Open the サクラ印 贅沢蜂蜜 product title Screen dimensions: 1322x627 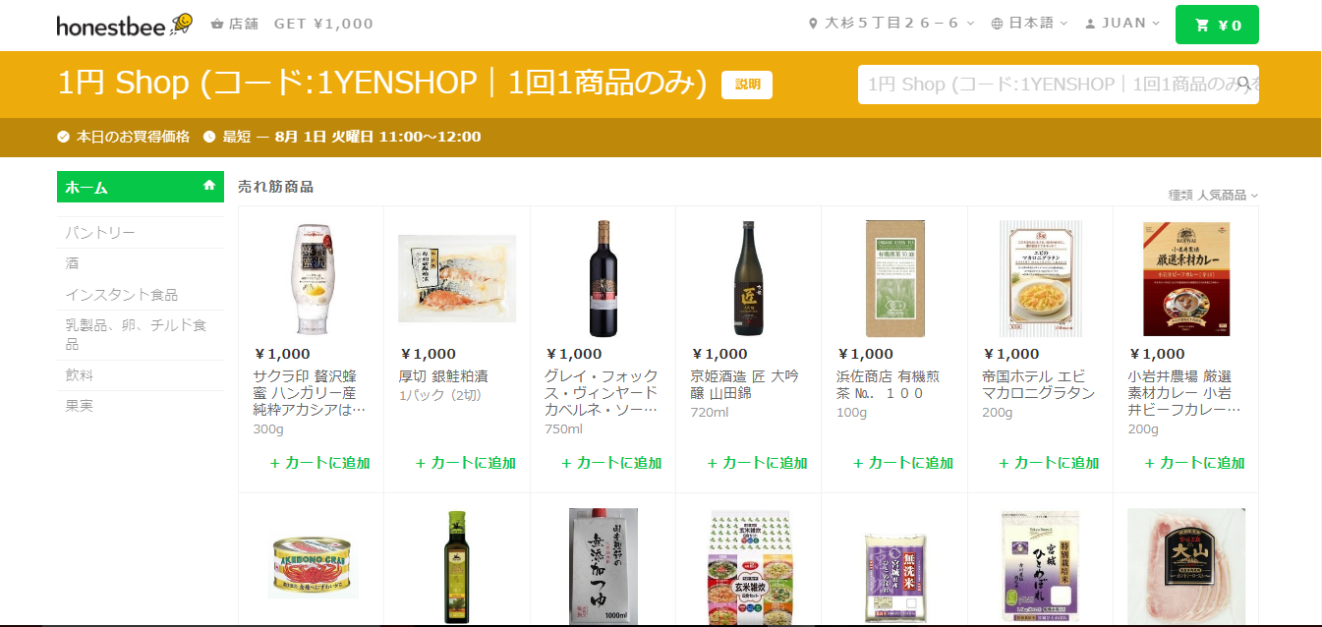(x=311, y=392)
